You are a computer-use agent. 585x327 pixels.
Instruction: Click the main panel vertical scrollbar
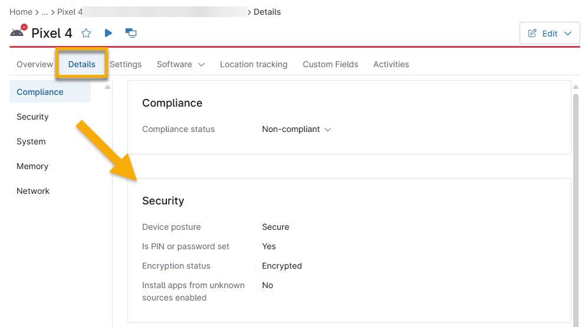(576, 206)
